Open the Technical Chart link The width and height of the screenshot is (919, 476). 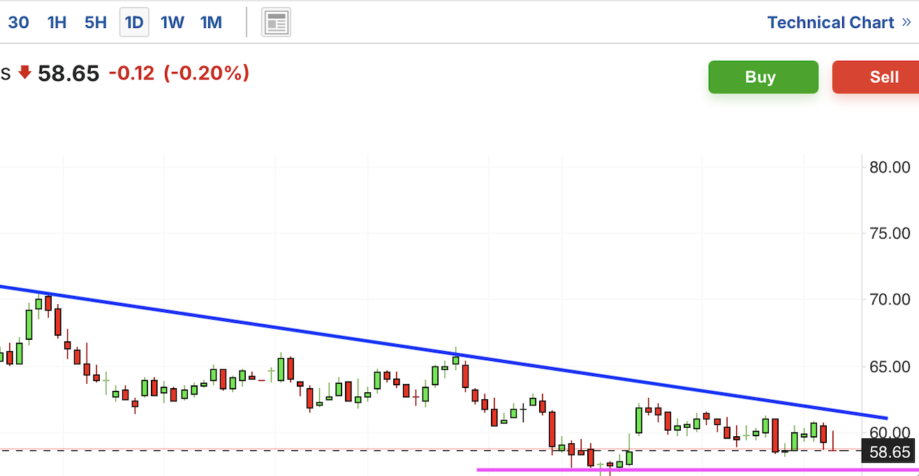[839, 22]
